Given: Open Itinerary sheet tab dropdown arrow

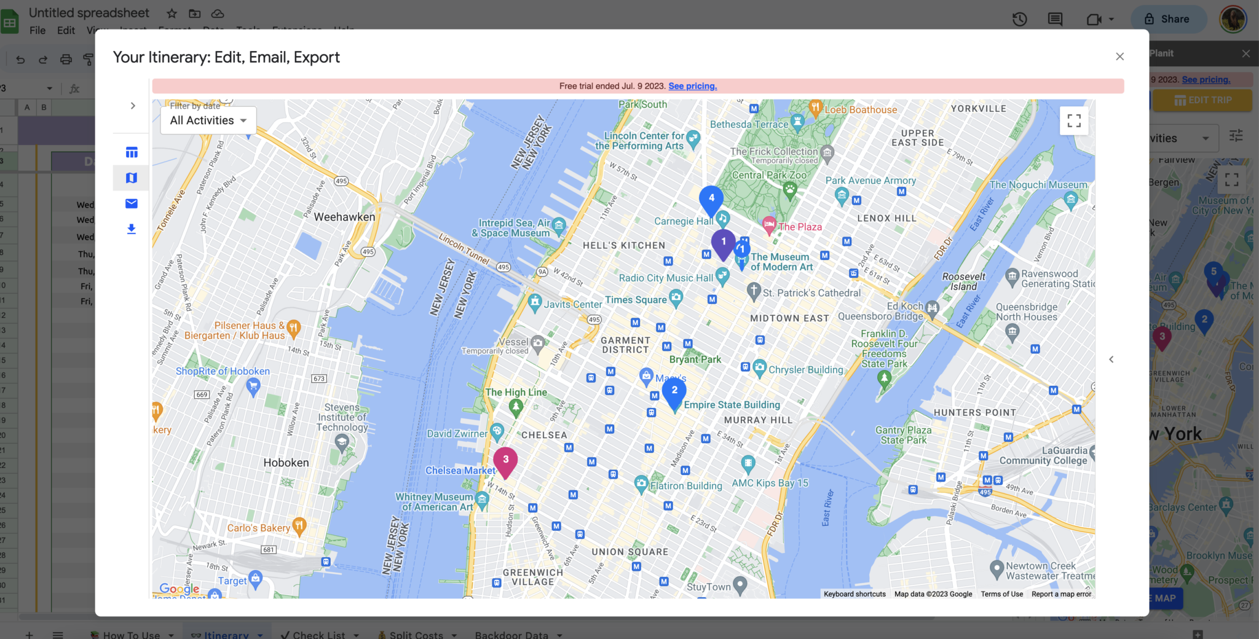Looking at the screenshot, I should pos(261,635).
